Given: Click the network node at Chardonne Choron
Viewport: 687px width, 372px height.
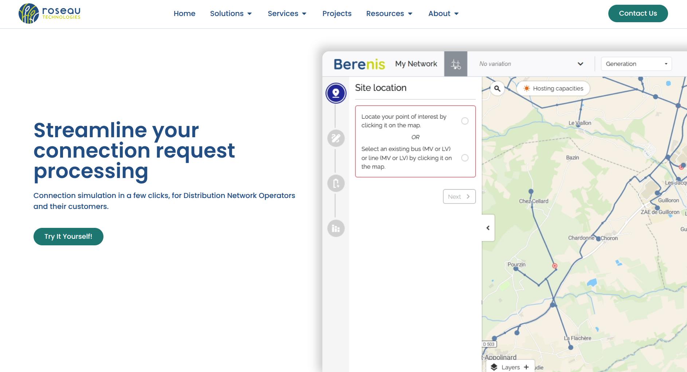Looking at the screenshot, I should (x=598, y=239).
